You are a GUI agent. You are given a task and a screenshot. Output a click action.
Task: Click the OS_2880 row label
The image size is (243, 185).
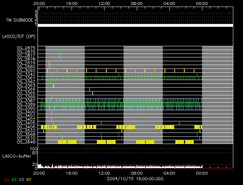coord(26,67)
